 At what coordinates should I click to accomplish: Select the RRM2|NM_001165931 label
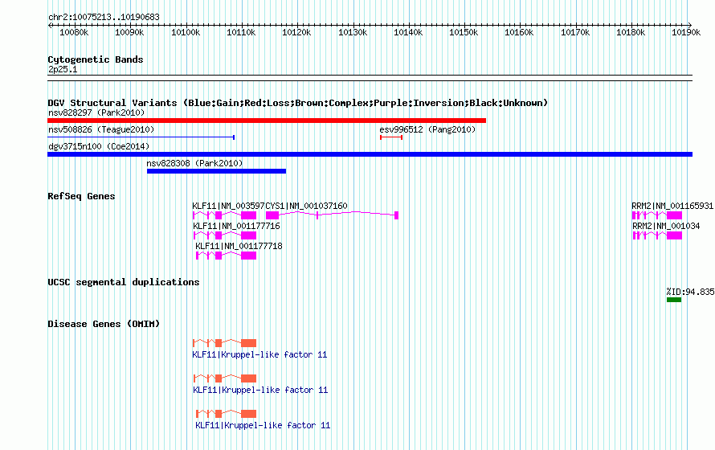pos(672,206)
